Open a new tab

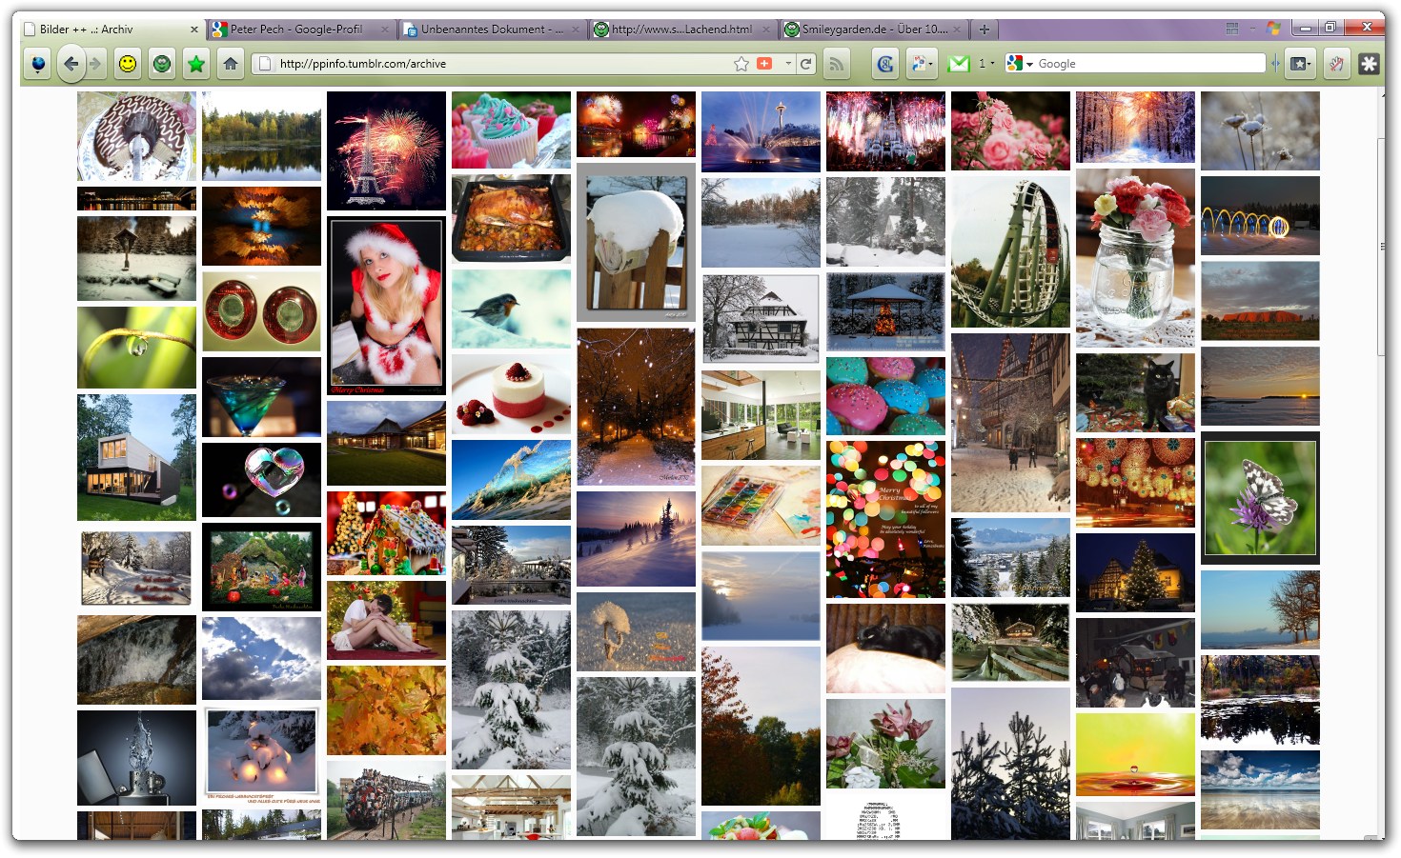click(x=985, y=30)
